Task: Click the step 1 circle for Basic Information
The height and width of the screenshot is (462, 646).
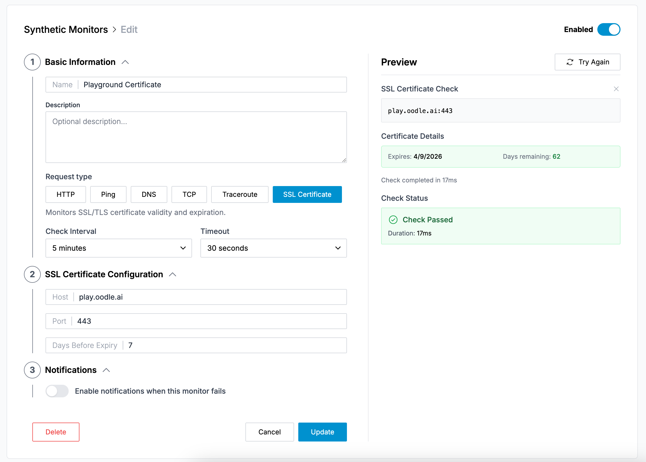Action: point(32,62)
